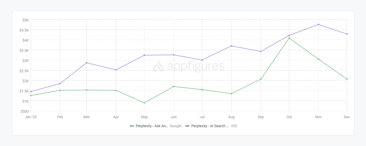Viewport: 366px width, 146px height.
Task: Click the May axis label
Action: point(144,117)
